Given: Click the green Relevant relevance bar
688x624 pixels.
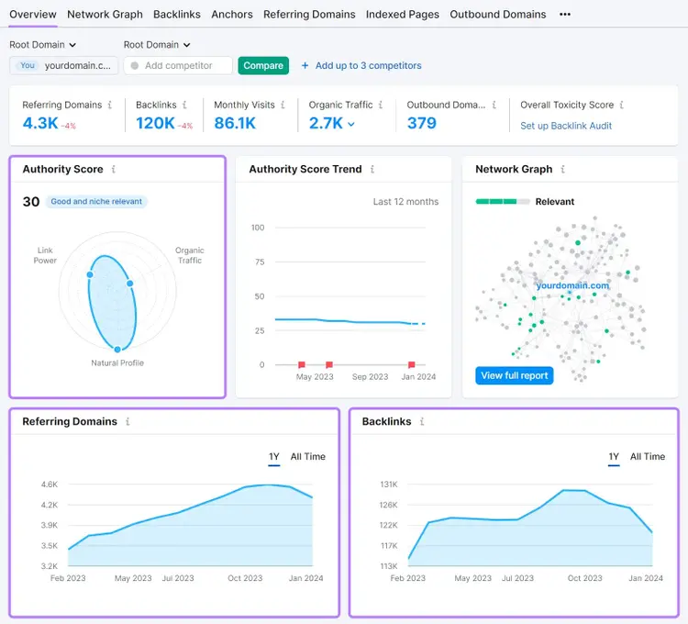Looking at the screenshot, I should point(503,201).
